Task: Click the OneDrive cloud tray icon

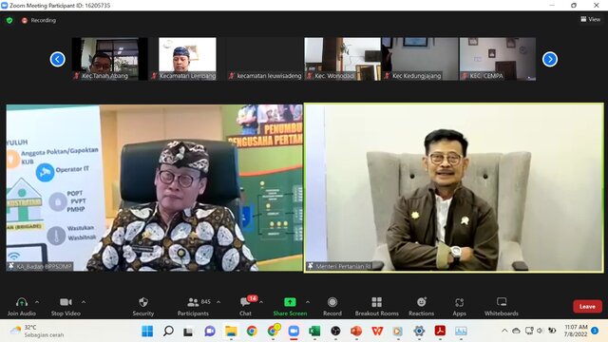Action: point(516,331)
